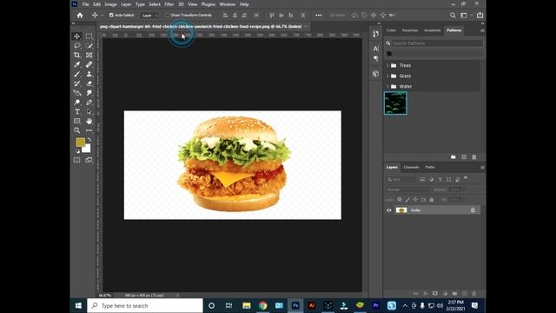
Task: Select the Lasso tool
Action: tap(77, 46)
